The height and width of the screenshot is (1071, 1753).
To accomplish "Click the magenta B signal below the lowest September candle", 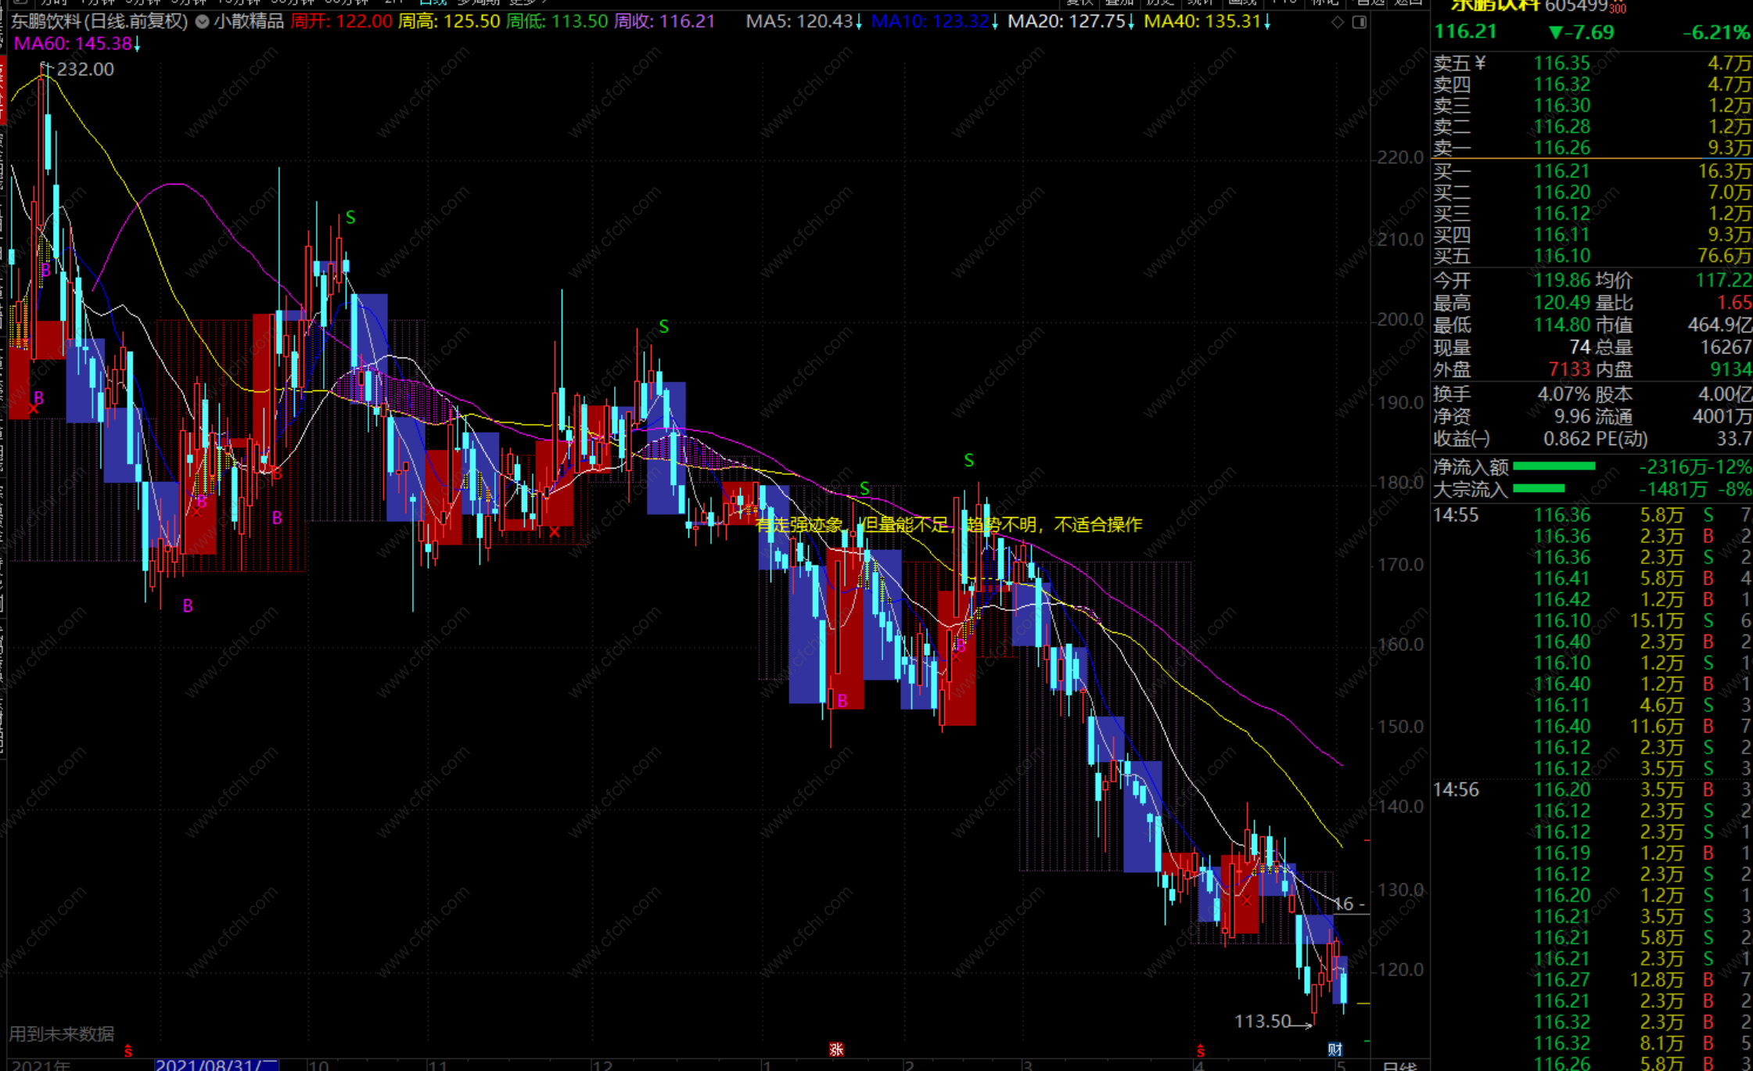I will (187, 606).
